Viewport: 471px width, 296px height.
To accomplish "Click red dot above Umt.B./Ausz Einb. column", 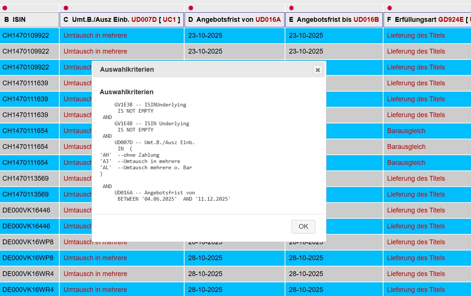I will point(66,8).
